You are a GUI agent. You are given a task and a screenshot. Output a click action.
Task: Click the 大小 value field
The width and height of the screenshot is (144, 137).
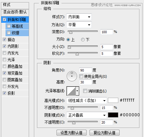[x=107, y=47]
